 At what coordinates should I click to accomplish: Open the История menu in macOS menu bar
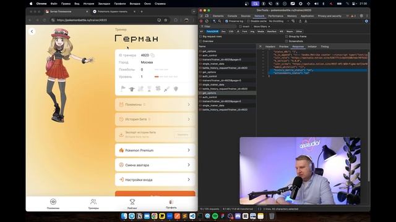click(88, 4)
